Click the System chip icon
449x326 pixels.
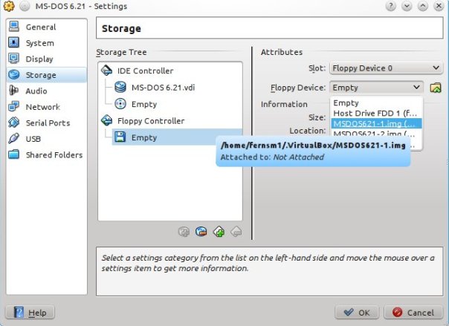click(x=13, y=42)
